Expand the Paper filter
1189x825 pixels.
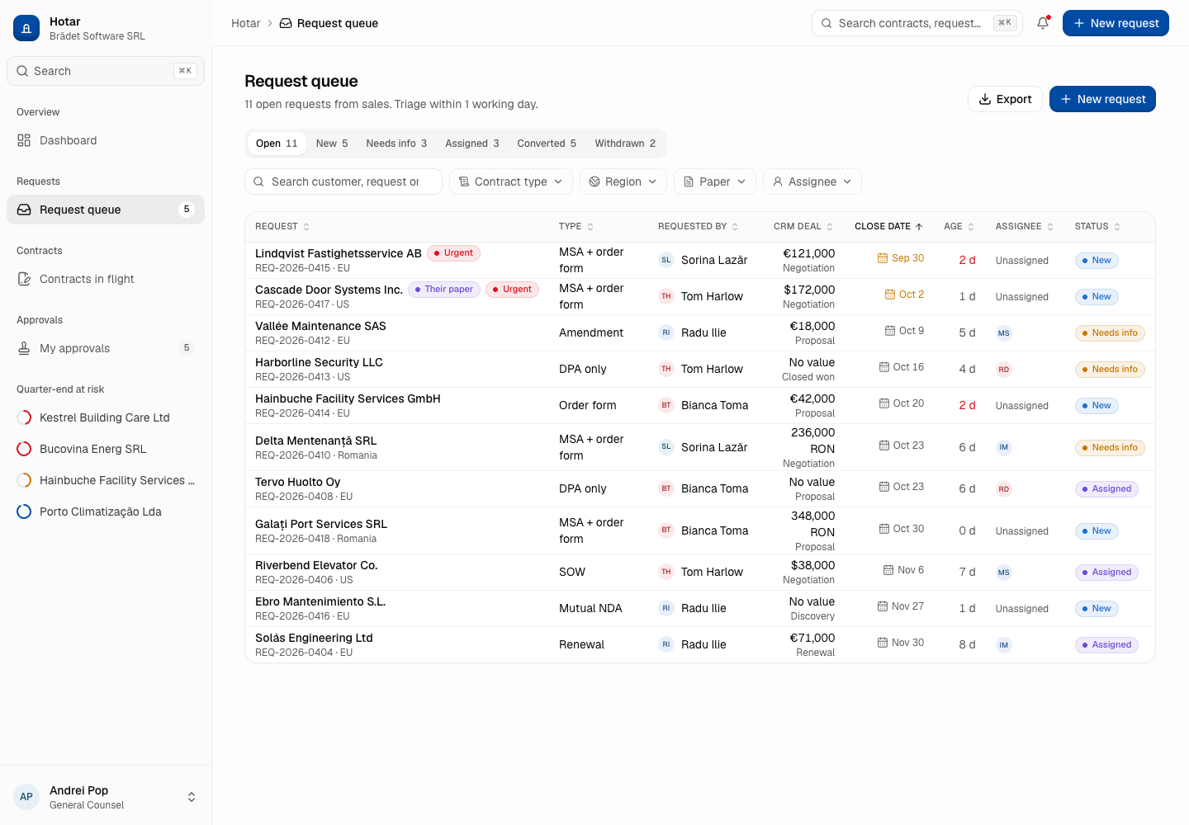click(715, 181)
